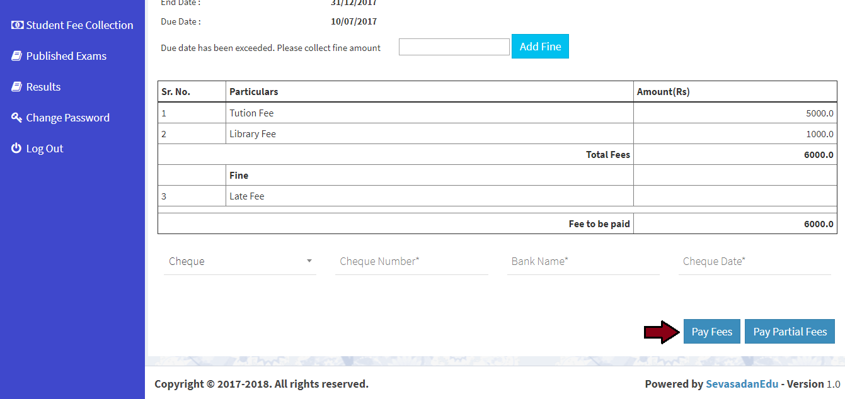Click the Pay Fees button
The width and height of the screenshot is (845, 399).
[x=711, y=332]
